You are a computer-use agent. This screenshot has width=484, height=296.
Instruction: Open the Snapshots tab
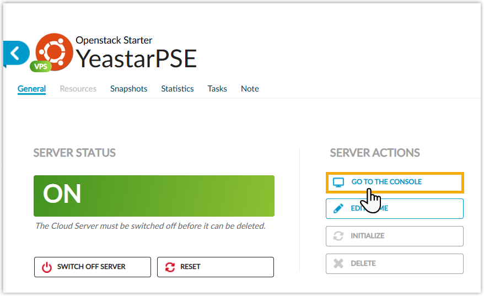pyautogui.click(x=128, y=89)
